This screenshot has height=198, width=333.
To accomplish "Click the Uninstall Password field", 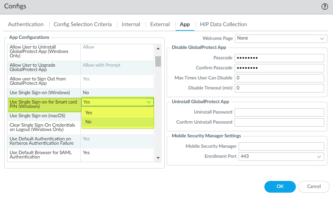I will (x=279, y=112).
